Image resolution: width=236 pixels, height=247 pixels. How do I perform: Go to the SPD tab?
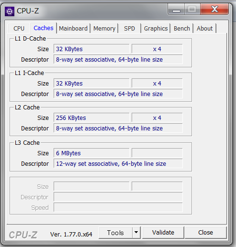(x=130, y=29)
